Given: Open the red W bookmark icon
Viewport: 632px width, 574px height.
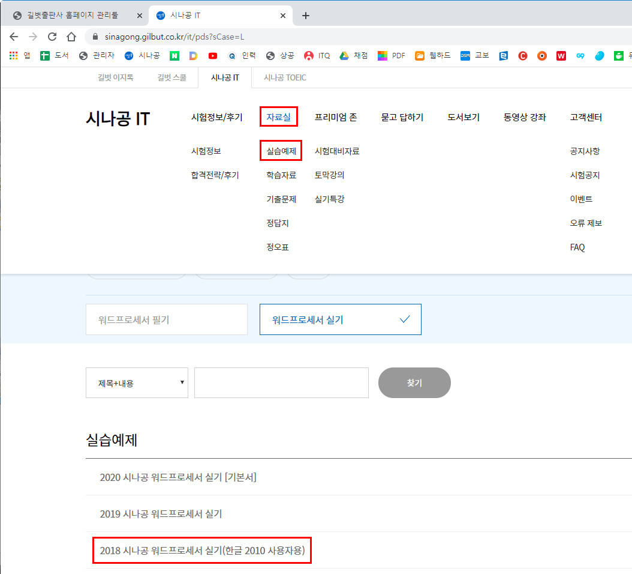Looking at the screenshot, I should click(x=561, y=56).
